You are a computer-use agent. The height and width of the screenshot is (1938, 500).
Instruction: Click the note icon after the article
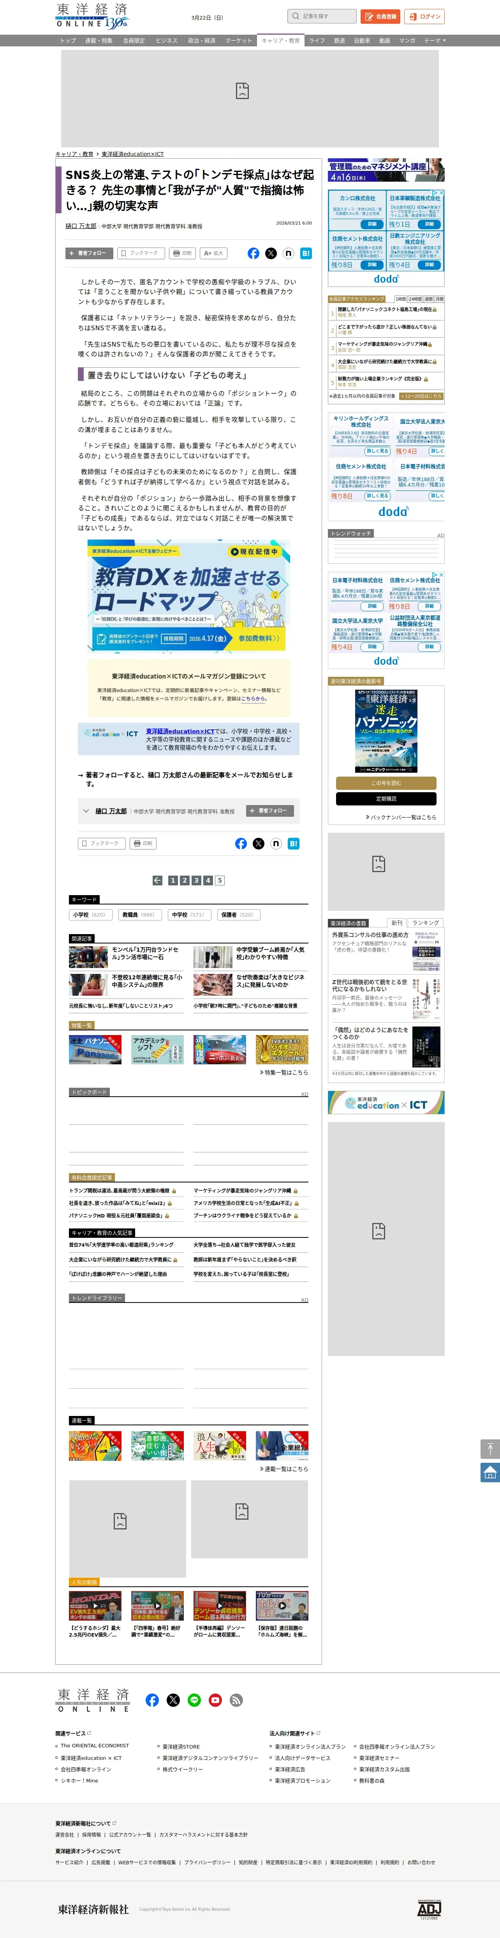tap(276, 843)
